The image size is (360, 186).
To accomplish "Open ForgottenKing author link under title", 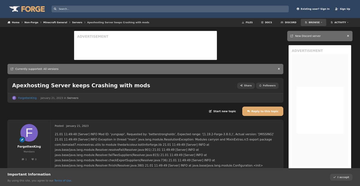I will coord(27,98).
